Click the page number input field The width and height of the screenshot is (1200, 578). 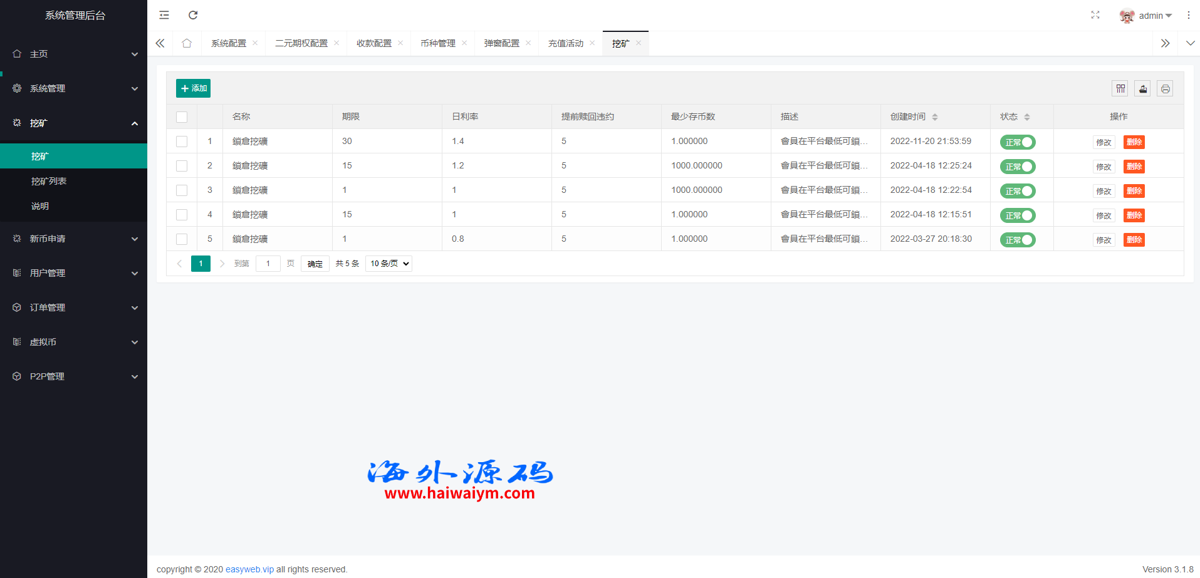click(x=268, y=264)
